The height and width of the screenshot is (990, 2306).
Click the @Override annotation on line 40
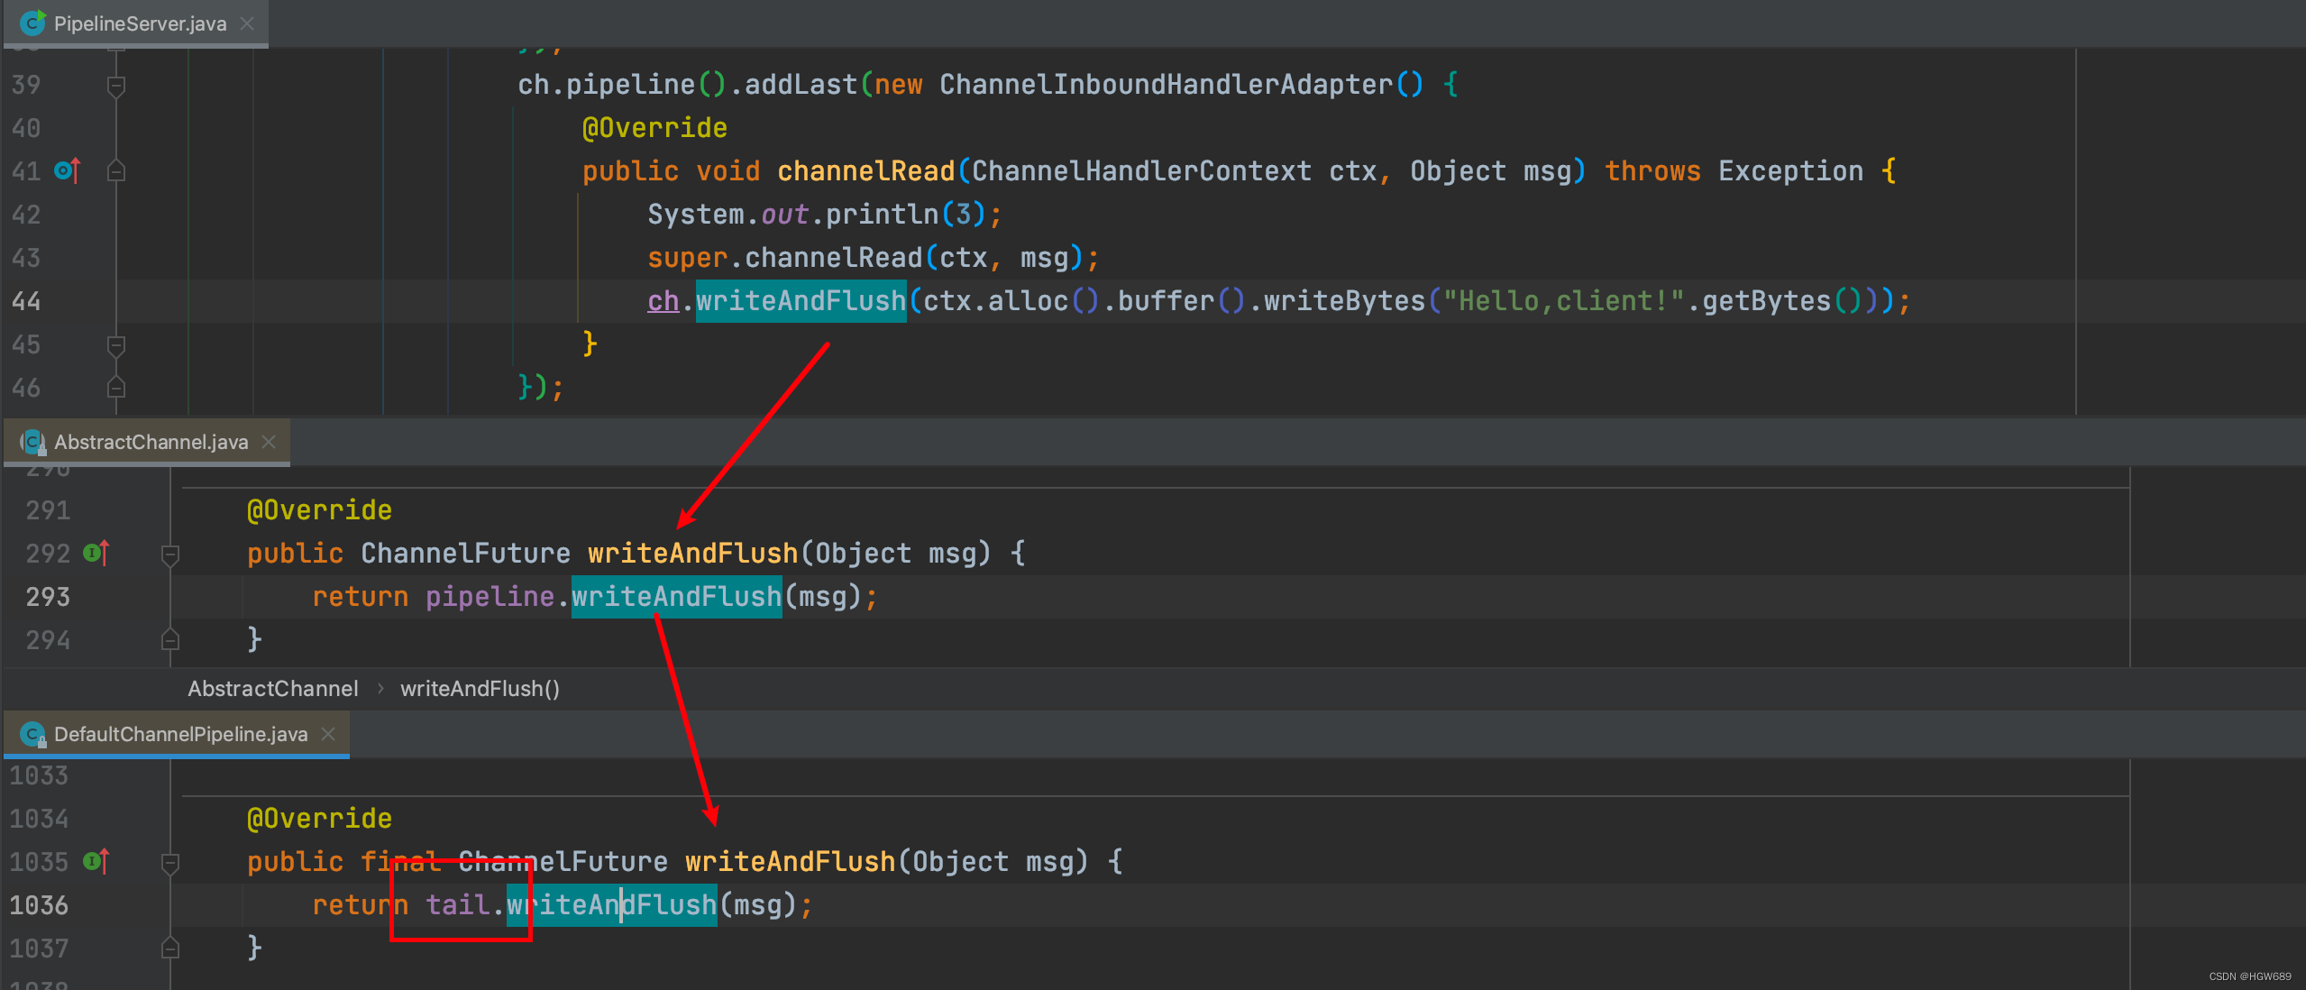point(654,128)
